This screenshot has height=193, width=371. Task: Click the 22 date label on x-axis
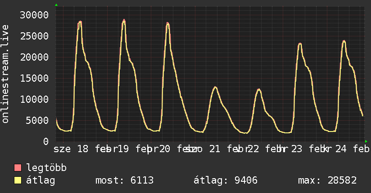point(253,149)
